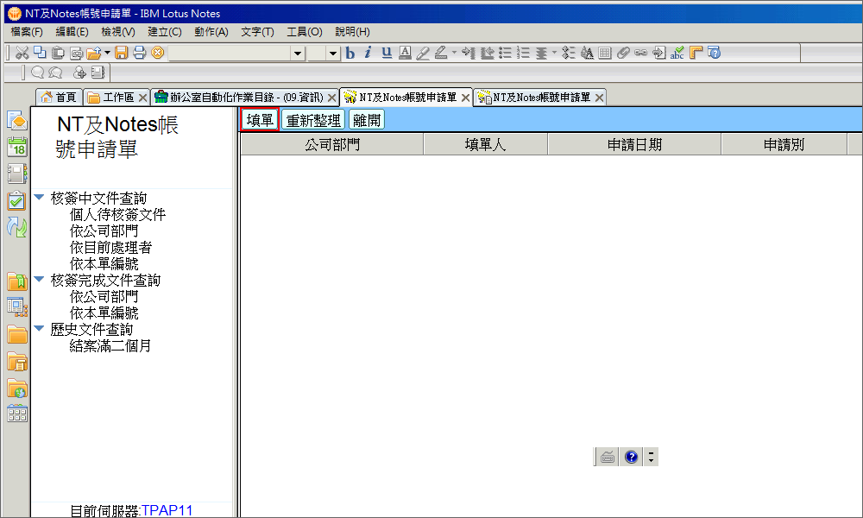The image size is (863, 518).
Task: Open the 建立(C) menu
Action: pyautogui.click(x=165, y=32)
